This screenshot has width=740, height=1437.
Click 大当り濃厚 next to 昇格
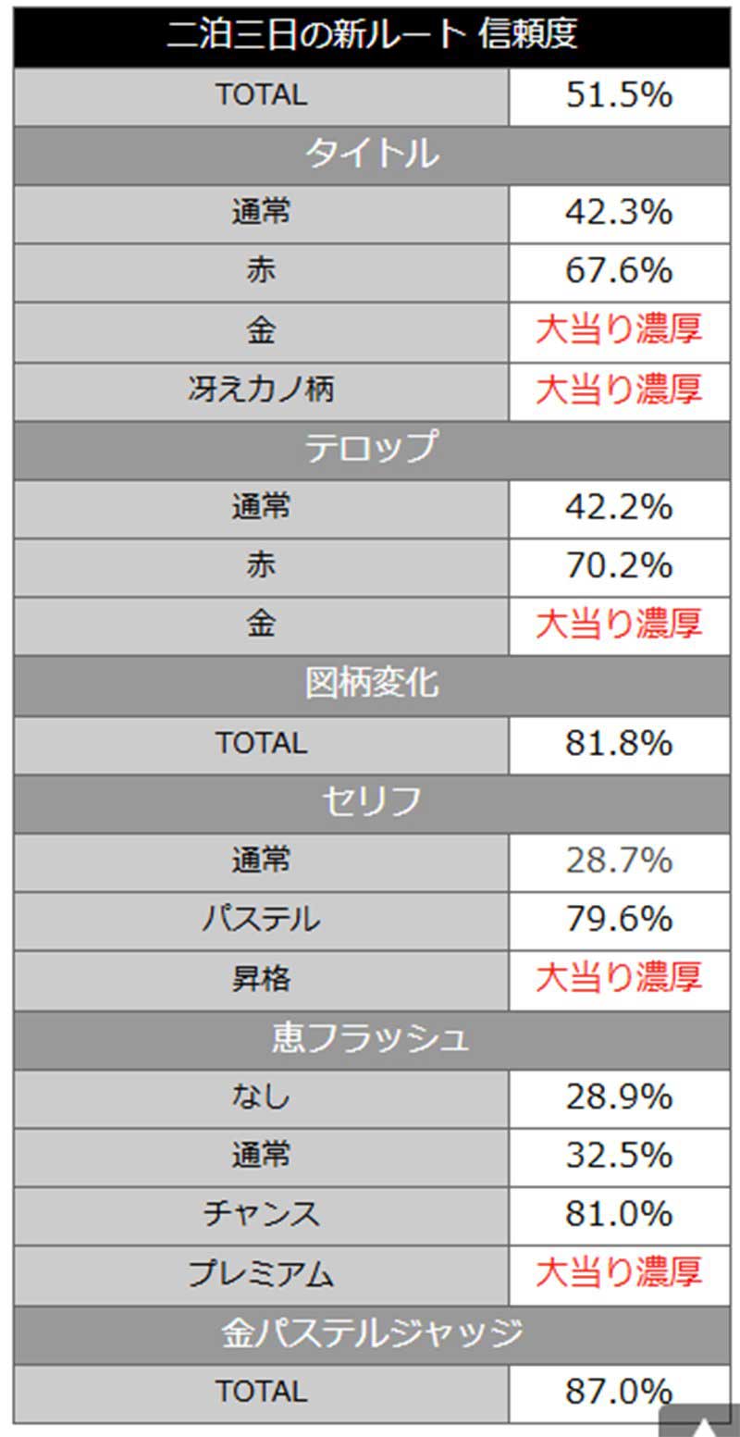[619, 979]
